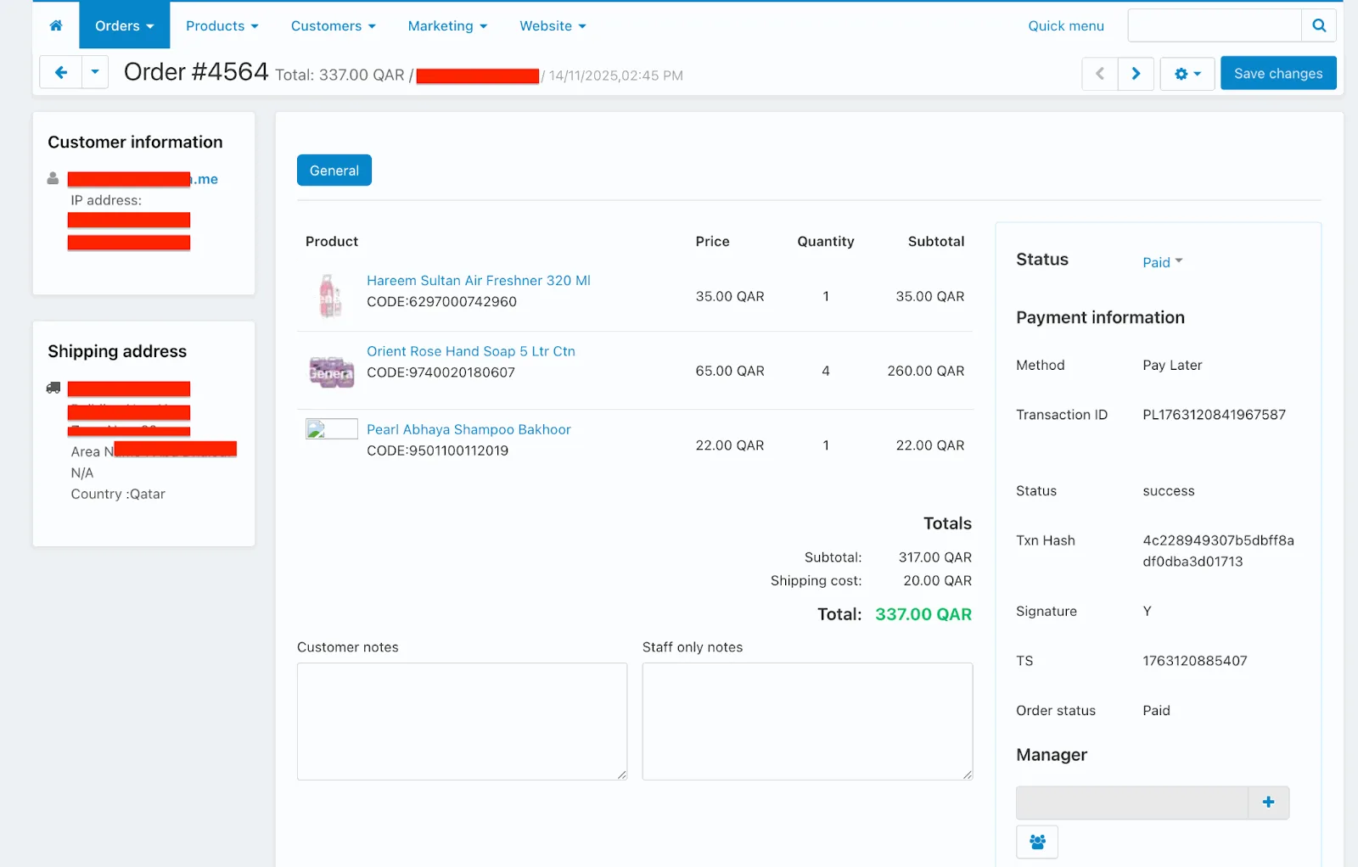Select transaction ID PL1763120841967587
1358x867 pixels.
pyautogui.click(x=1214, y=415)
